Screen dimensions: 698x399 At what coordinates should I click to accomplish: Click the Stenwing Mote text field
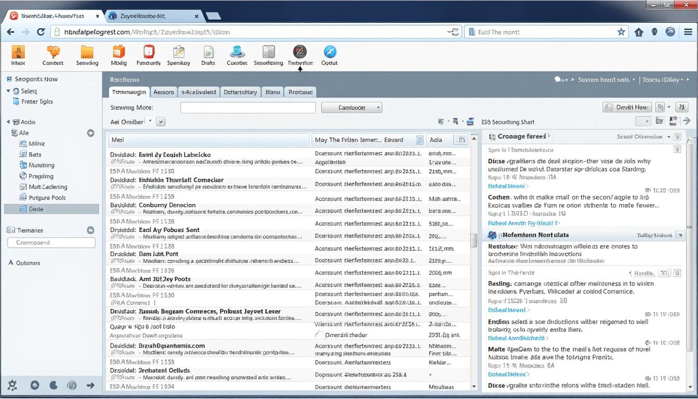pyautogui.click(x=248, y=108)
